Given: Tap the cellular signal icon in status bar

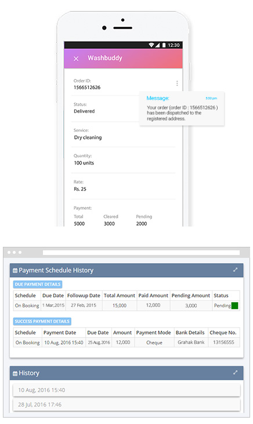Looking at the screenshot, I should click(158, 45).
